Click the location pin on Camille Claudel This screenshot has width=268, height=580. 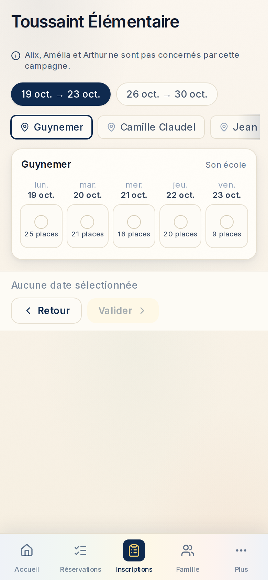[111, 127]
